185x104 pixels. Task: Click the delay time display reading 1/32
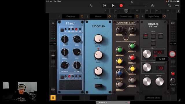pyautogui.click(x=158, y=52)
